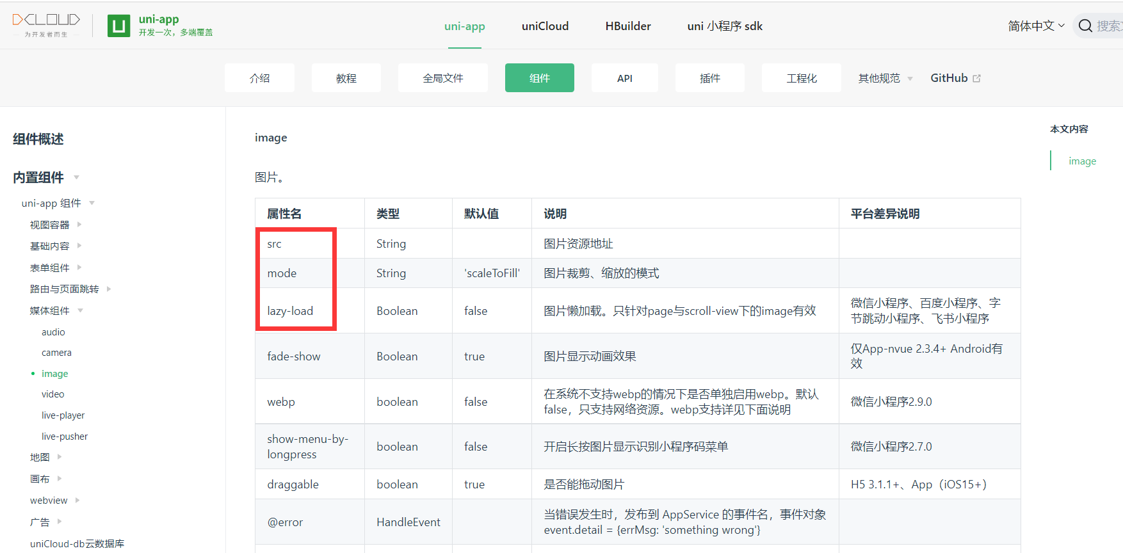Screen dimensions: 1123x553
Task: Open the API nav button
Action: [x=625, y=78]
